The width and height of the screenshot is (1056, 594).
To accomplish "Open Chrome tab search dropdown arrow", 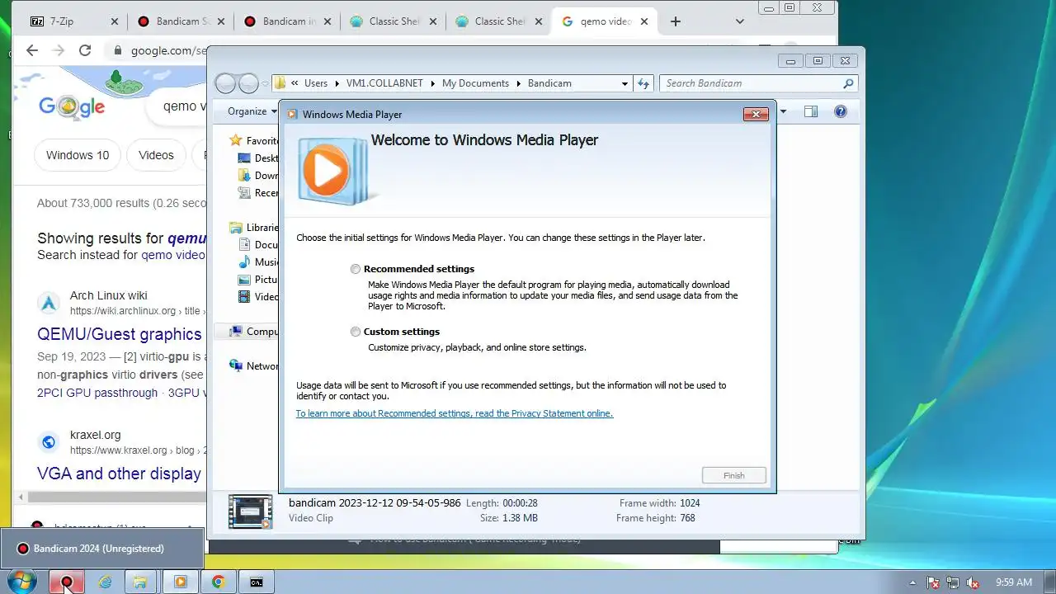I will (739, 21).
